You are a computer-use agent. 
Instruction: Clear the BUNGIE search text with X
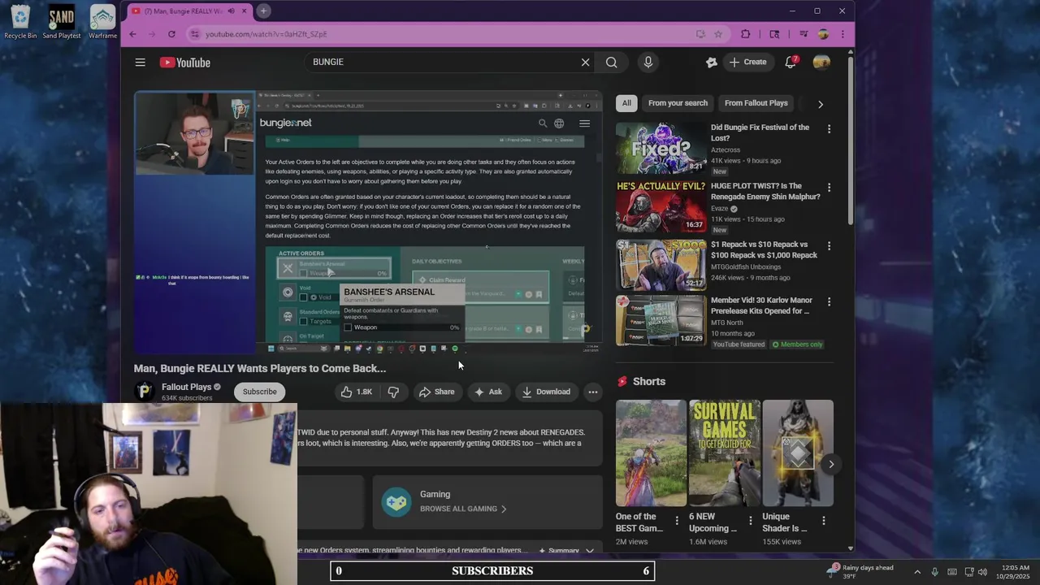[585, 62]
